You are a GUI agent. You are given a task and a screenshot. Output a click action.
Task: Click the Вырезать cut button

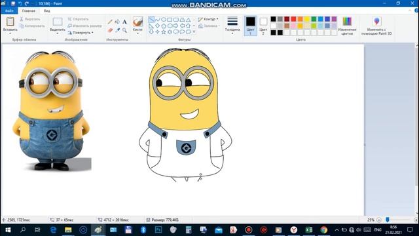click(x=30, y=19)
